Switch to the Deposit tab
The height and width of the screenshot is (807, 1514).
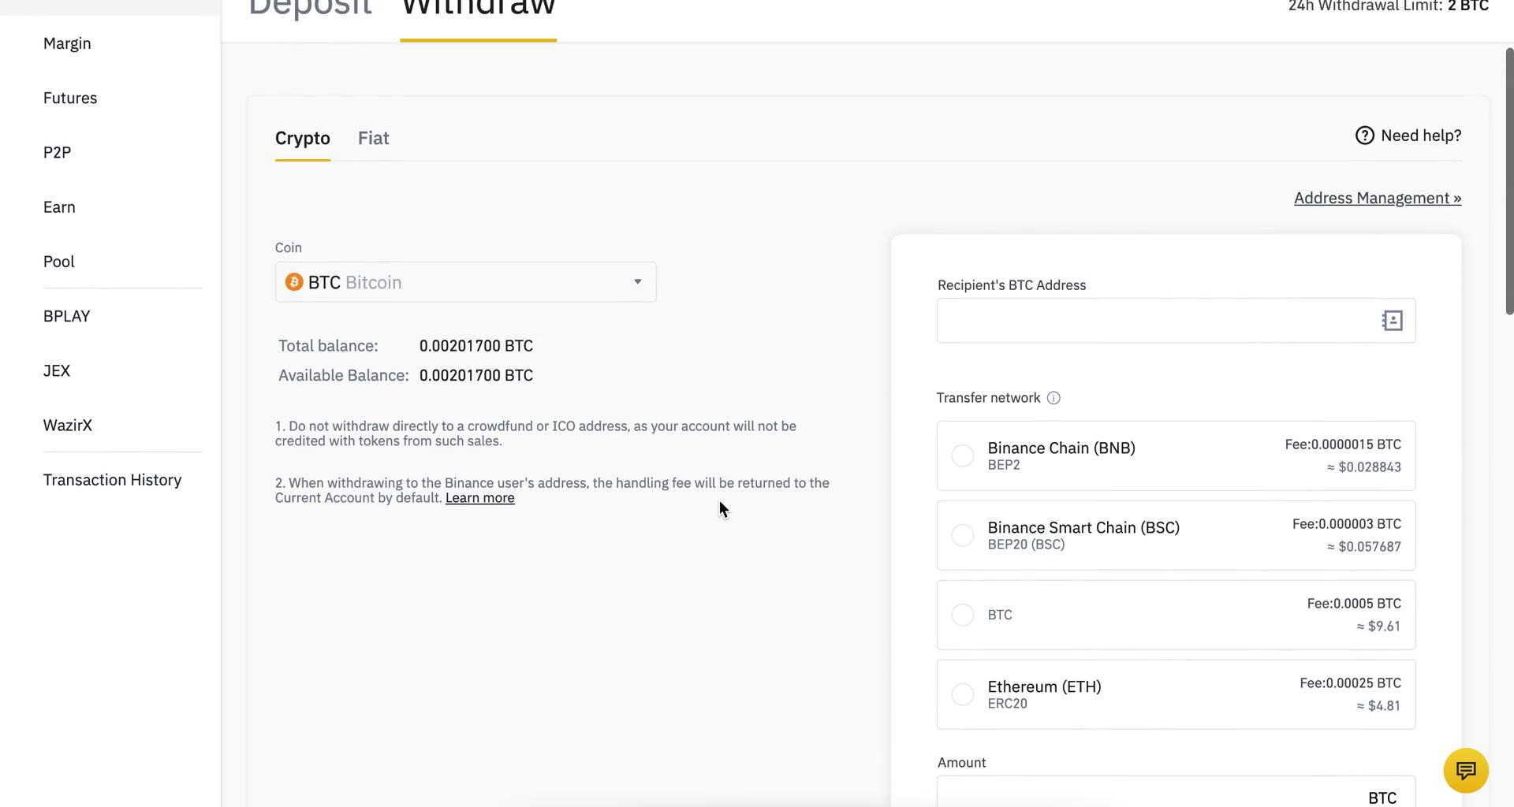pyautogui.click(x=310, y=8)
